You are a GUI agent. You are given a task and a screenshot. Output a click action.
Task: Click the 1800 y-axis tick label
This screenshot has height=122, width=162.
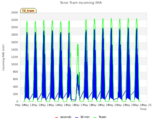pyautogui.click(x=15, y=35)
